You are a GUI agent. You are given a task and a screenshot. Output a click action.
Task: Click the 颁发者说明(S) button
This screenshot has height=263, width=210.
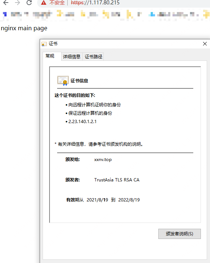tap(179, 233)
